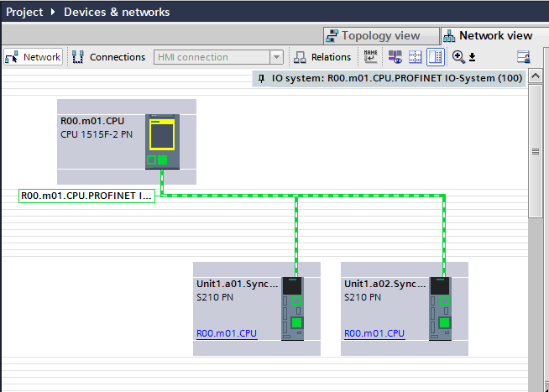Click the S210 PN label of Unit1.a02

click(x=363, y=297)
